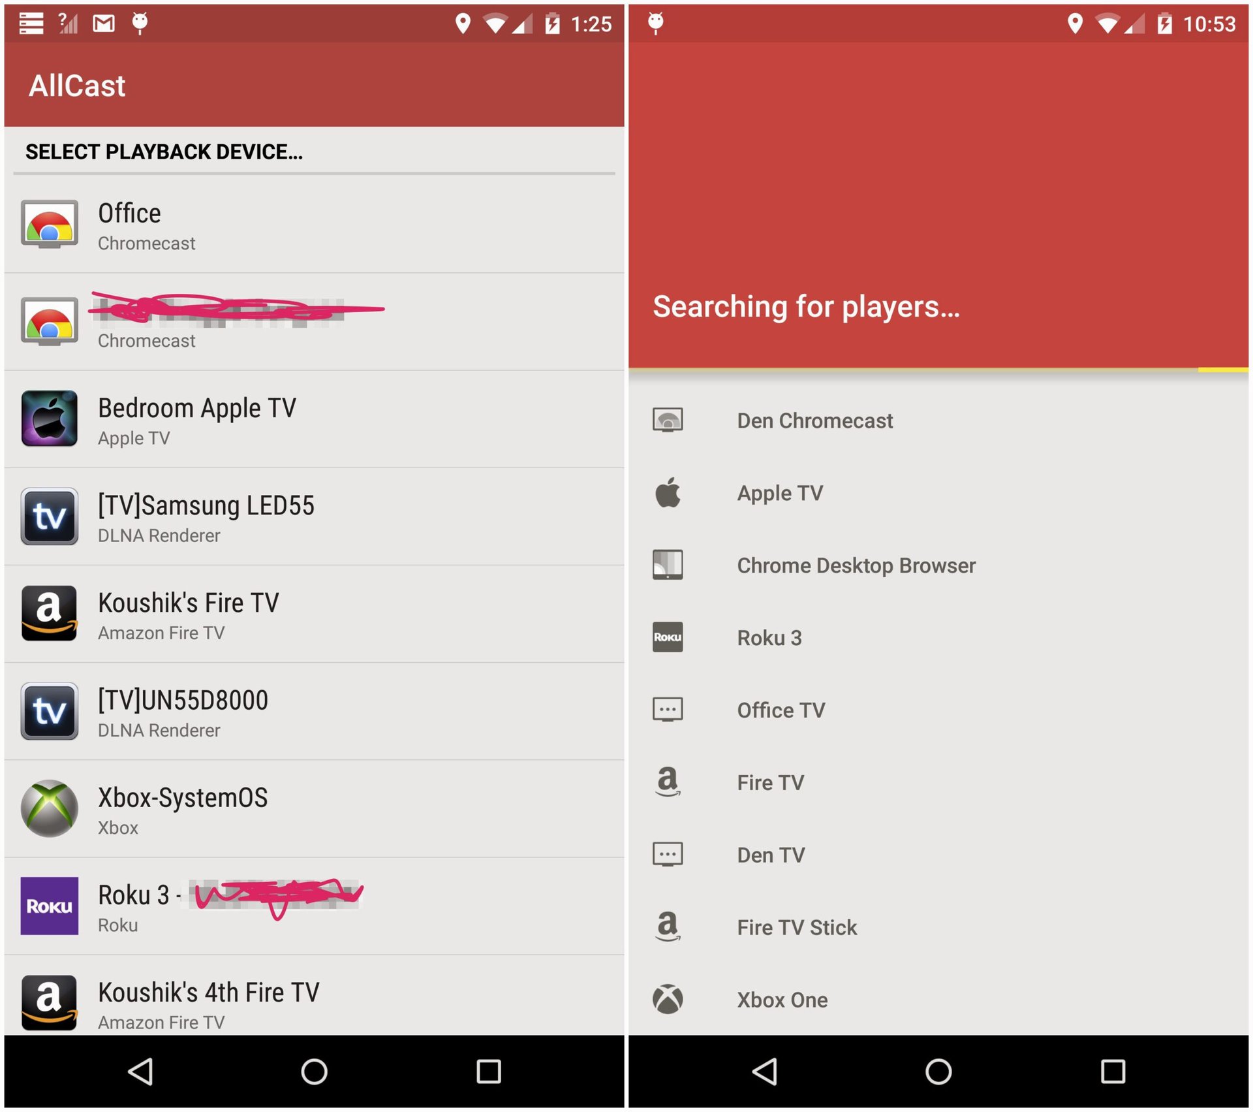Tap the Koushik's Fire TV Amazon icon
1253x1112 pixels.
[50, 614]
